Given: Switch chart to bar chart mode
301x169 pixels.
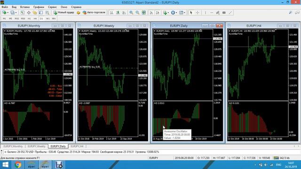Looking at the screenshot, I should tap(111, 13).
